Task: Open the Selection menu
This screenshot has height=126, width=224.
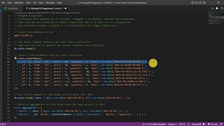Action: pyautogui.click(x=19, y=3)
